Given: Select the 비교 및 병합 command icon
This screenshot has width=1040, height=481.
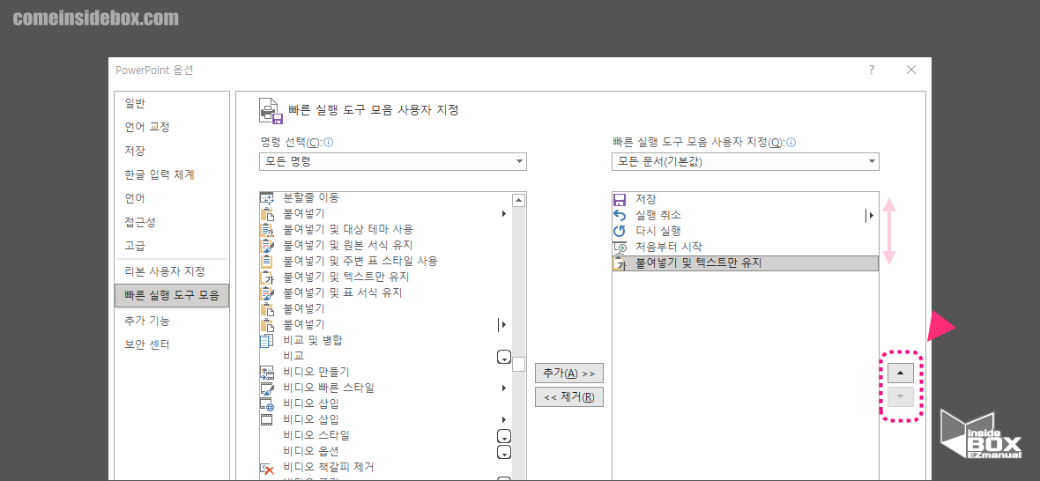Looking at the screenshot, I should pyautogui.click(x=267, y=341).
